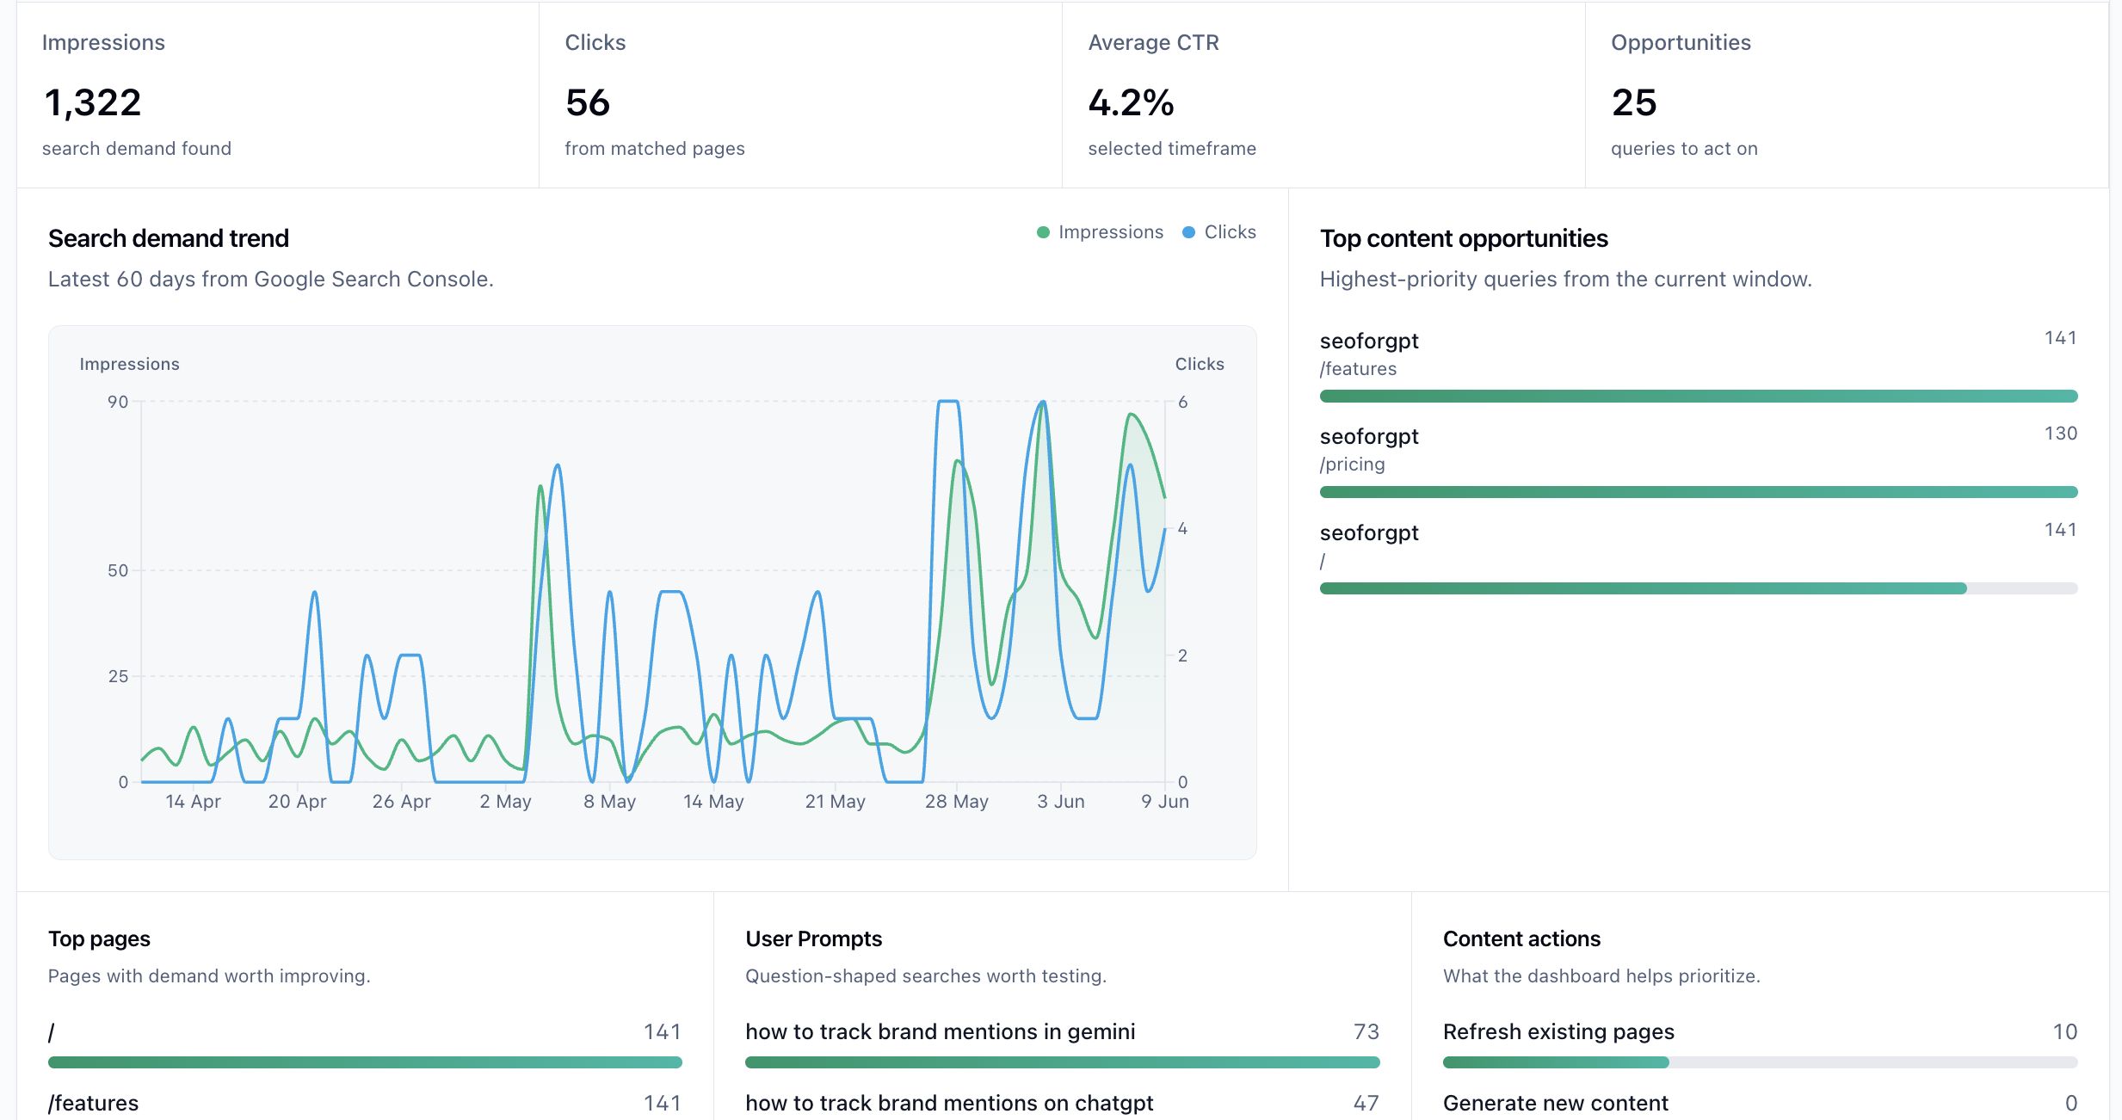The height and width of the screenshot is (1120, 2122).
Task: Open the seoforgpt /pricing opportunity
Action: [1699, 461]
